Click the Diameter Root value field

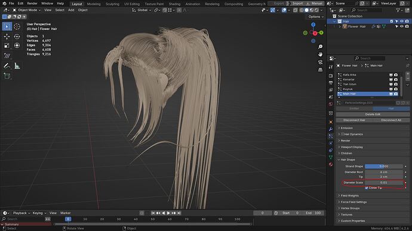(383, 172)
